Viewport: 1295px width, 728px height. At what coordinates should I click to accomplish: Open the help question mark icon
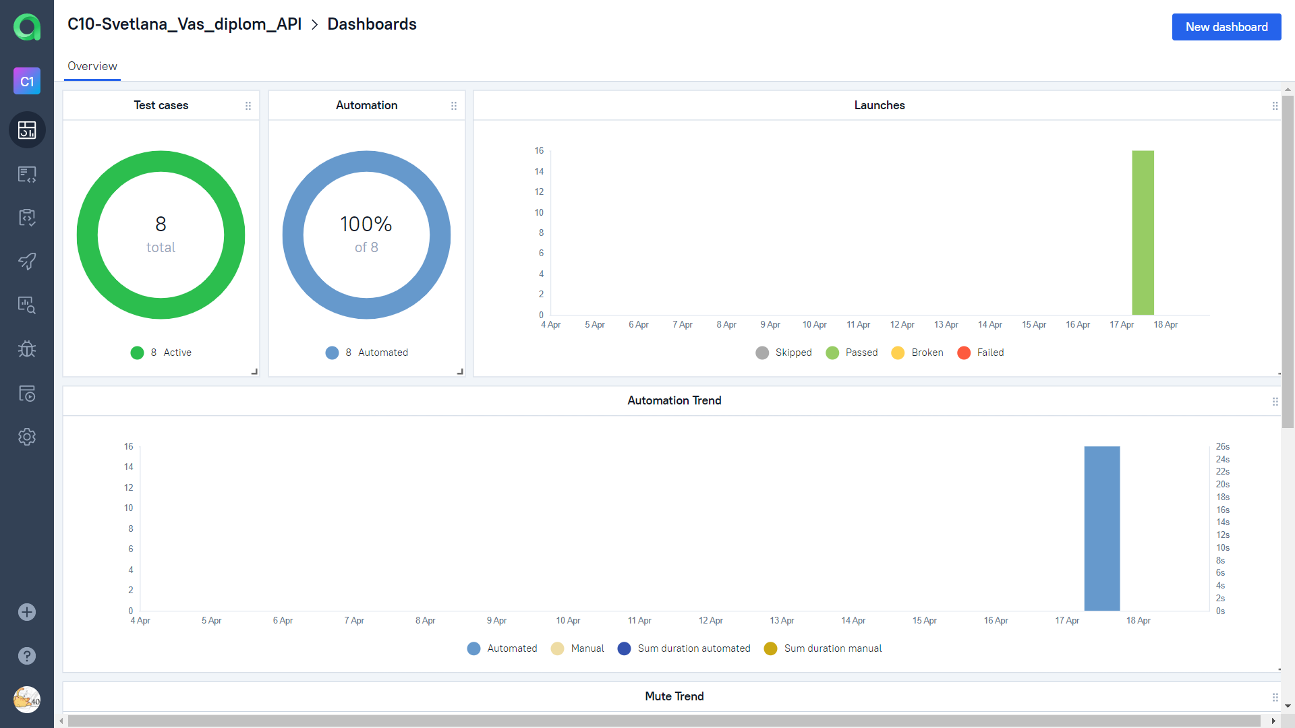[27, 656]
